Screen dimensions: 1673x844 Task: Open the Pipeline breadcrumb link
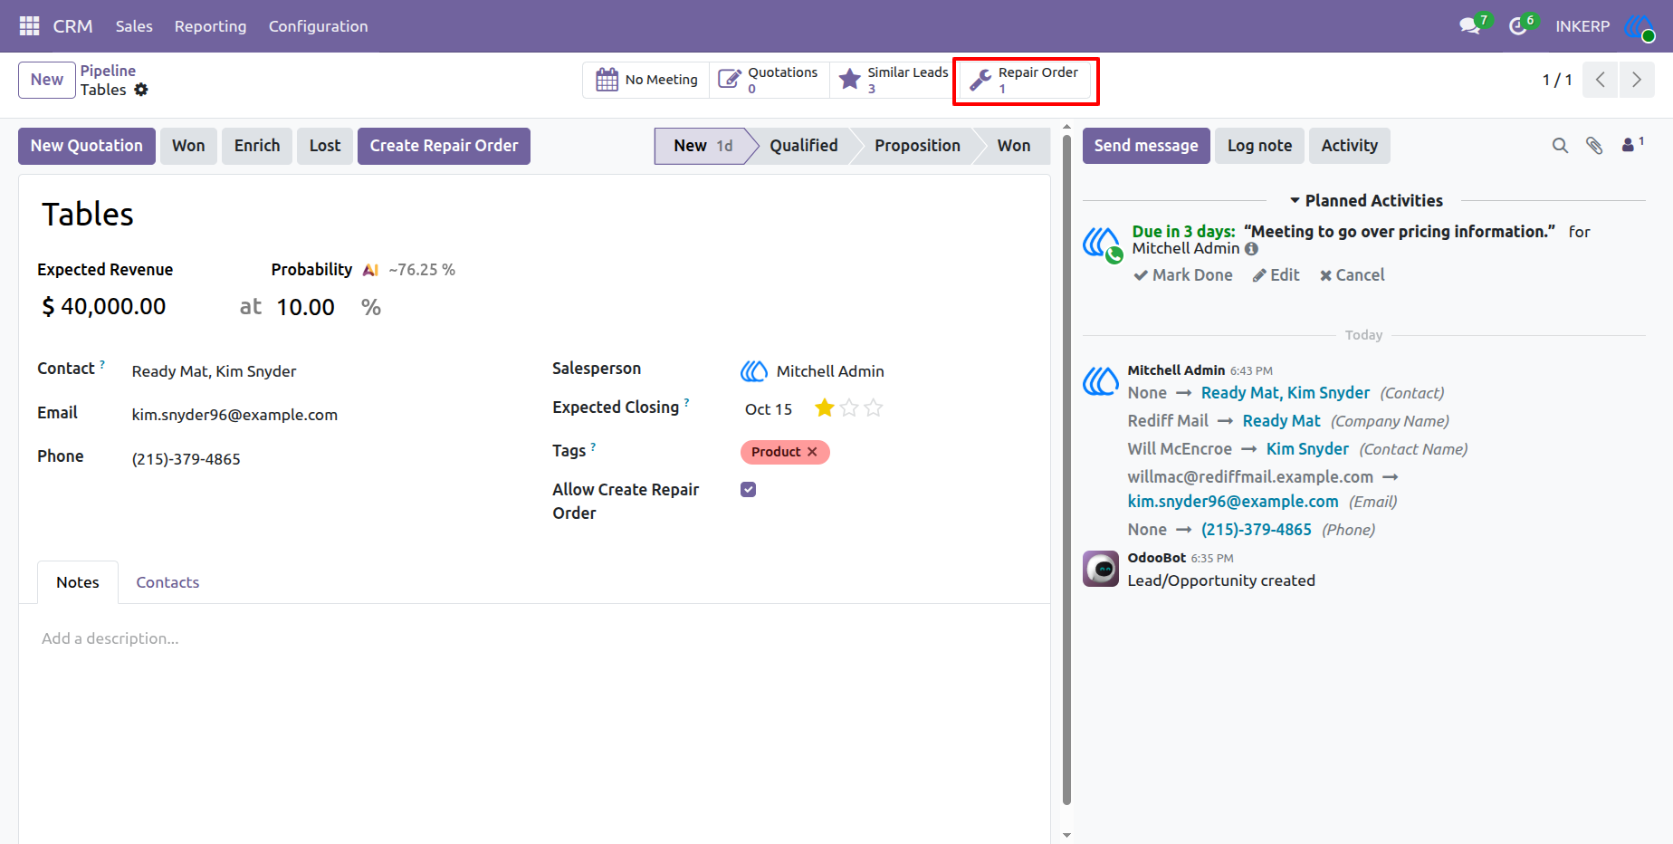(x=108, y=71)
